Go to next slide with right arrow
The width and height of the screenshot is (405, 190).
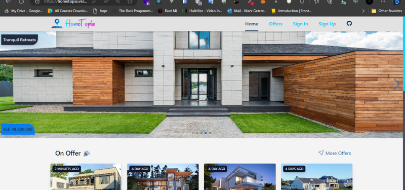[x=396, y=84]
